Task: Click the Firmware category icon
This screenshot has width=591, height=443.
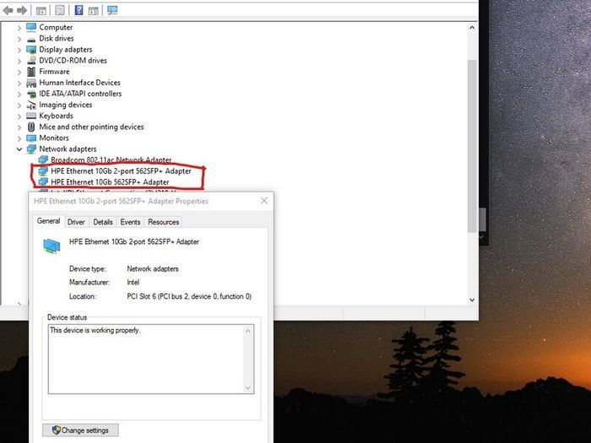Action: [x=31, y=72]
